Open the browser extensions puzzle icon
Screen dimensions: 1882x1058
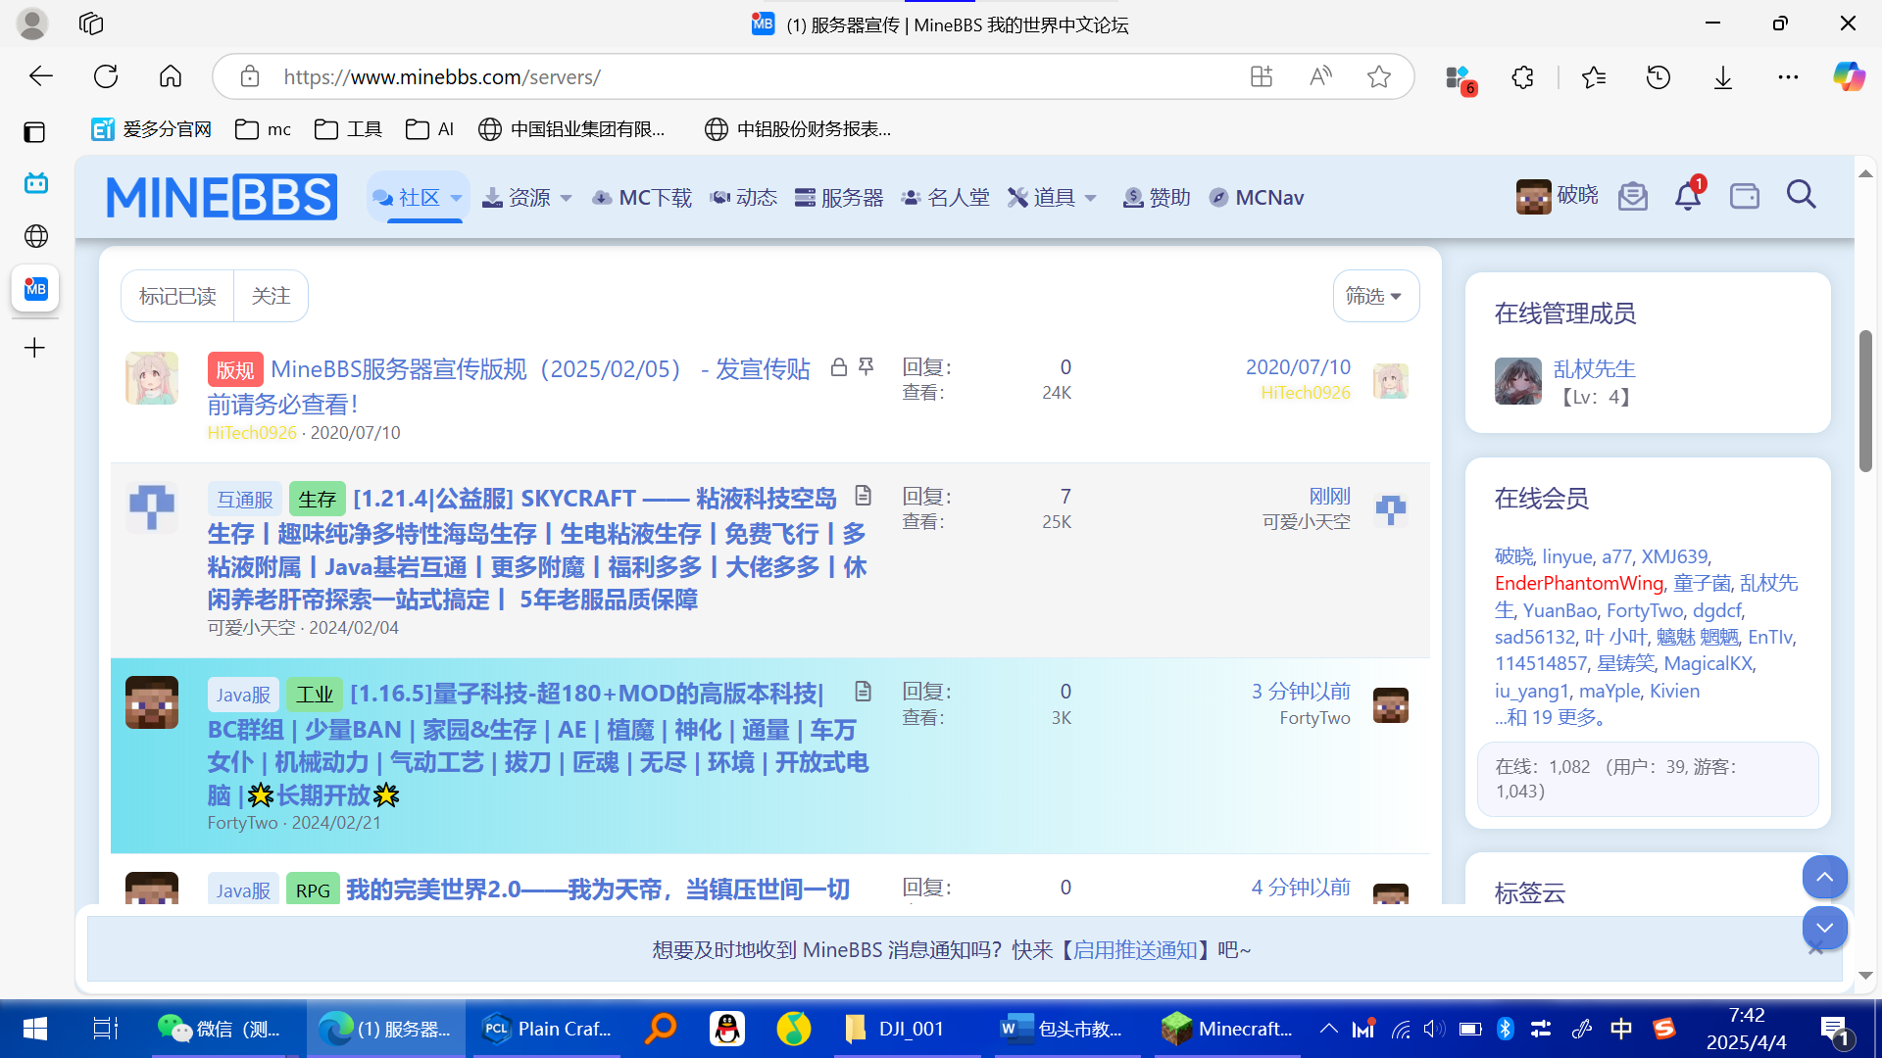click(1522, 76)
